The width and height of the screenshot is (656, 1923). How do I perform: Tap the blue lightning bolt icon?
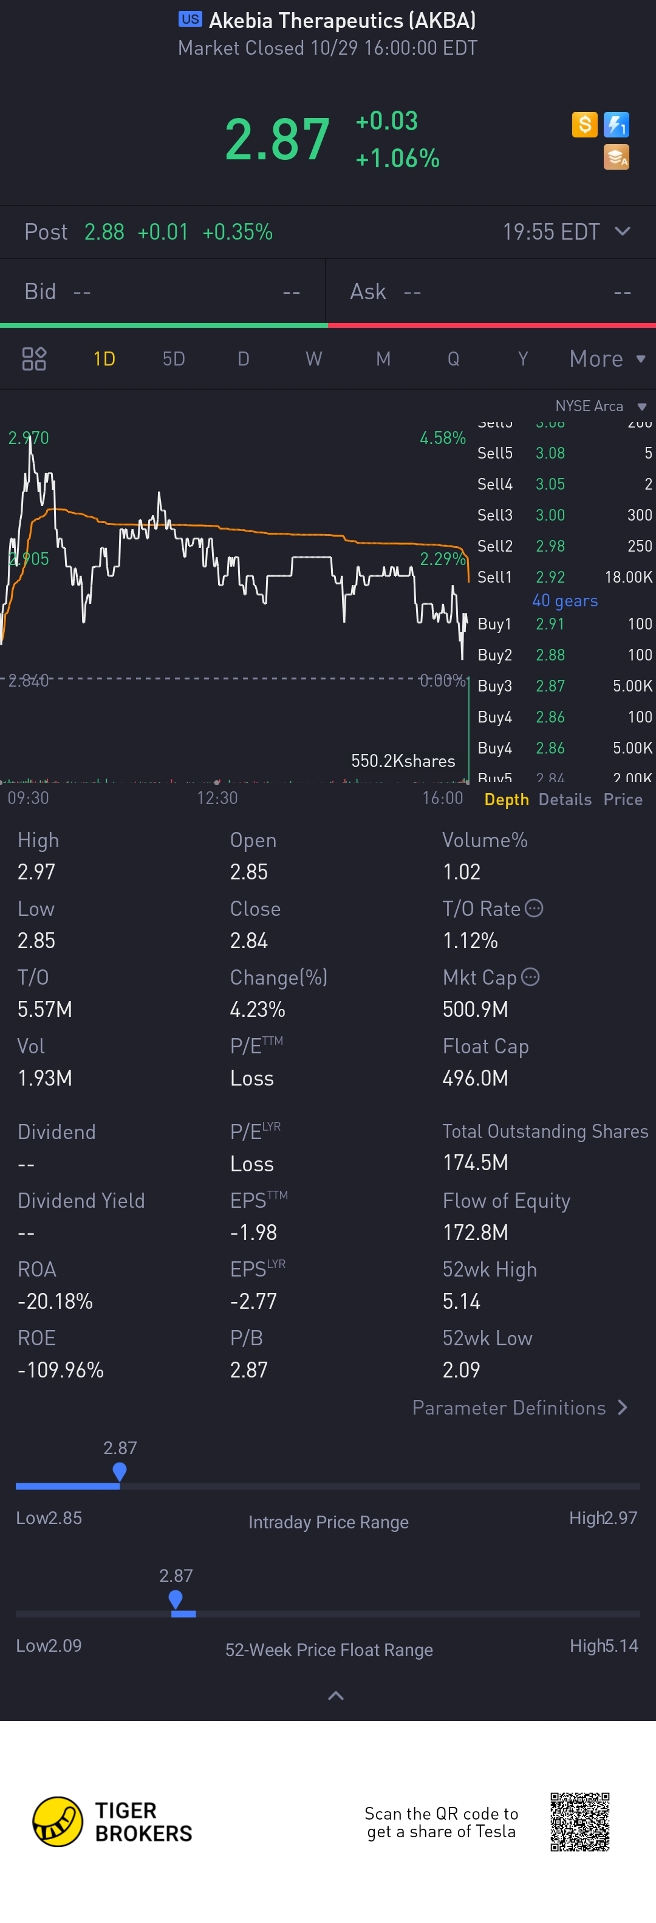tap(617, 124)
